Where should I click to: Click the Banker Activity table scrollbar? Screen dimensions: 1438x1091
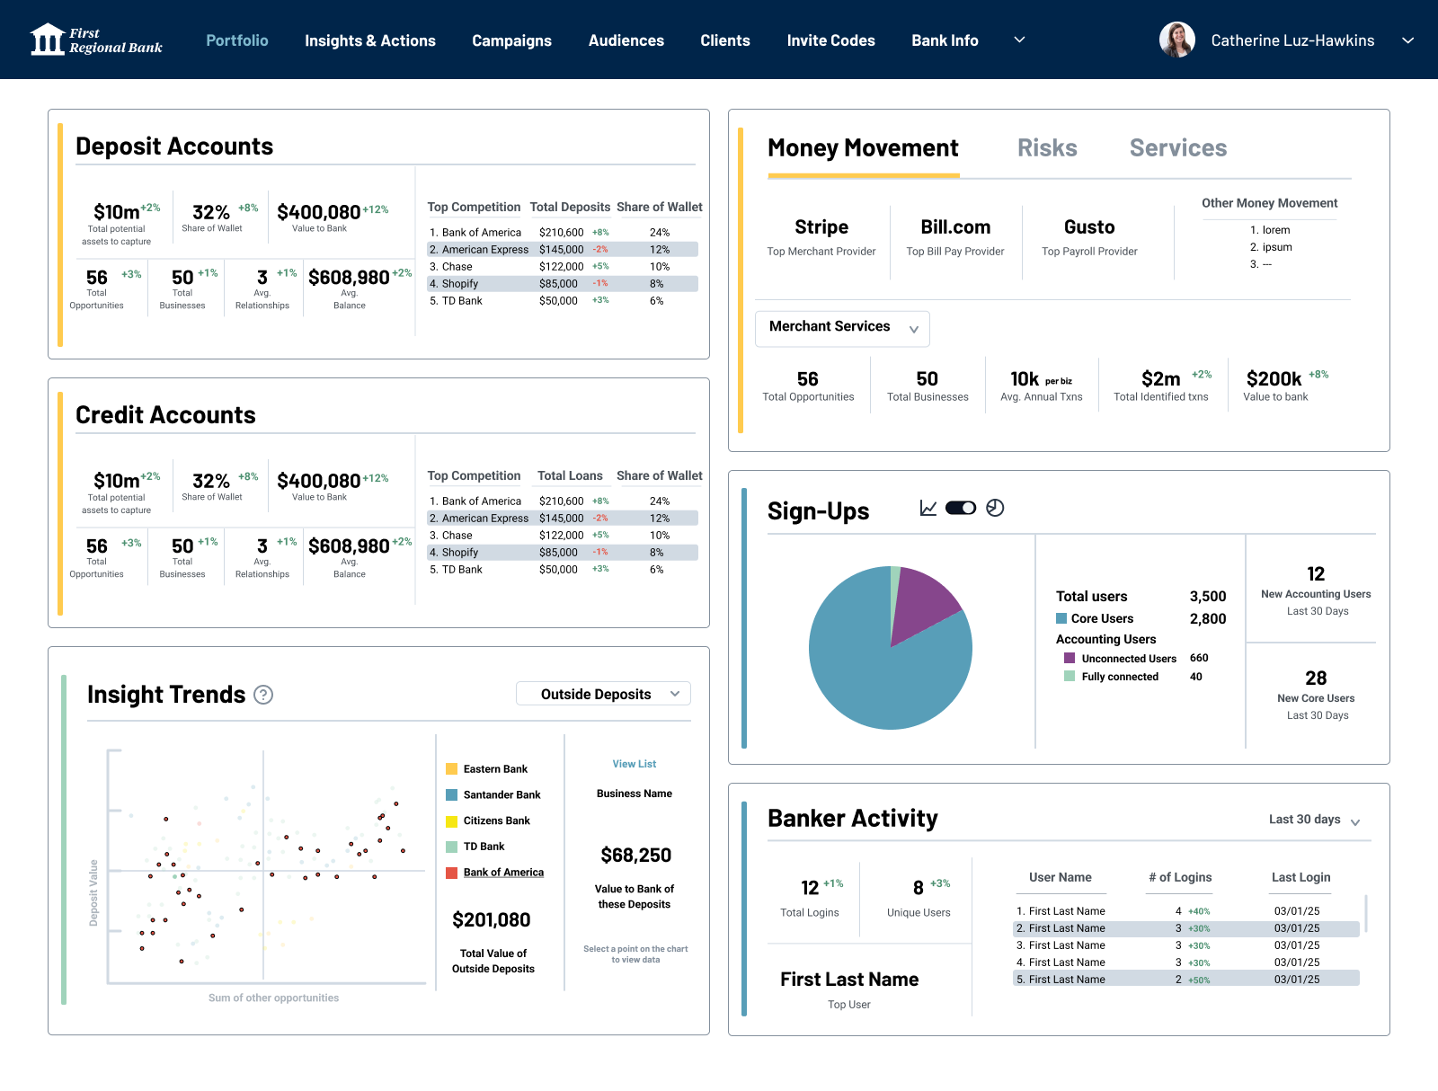1366,913
